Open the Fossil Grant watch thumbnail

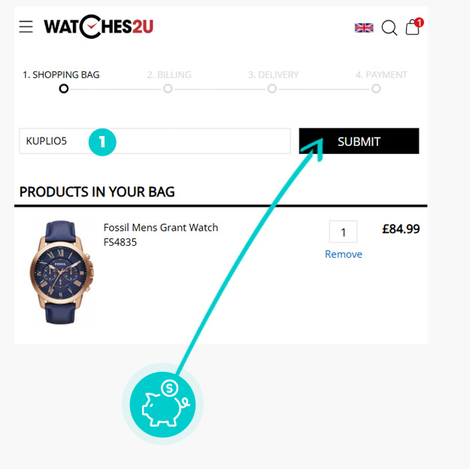[x=61, y=272]
